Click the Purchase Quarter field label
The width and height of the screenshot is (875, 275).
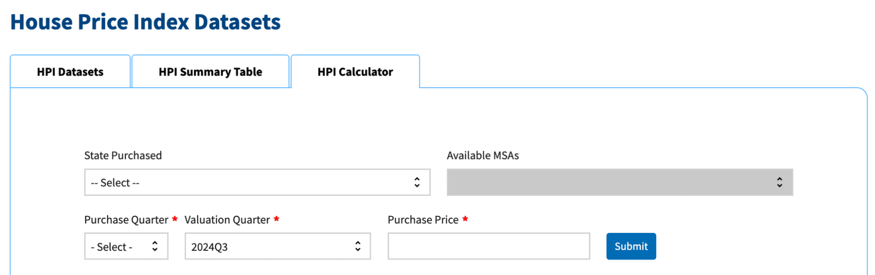[126, 220]
